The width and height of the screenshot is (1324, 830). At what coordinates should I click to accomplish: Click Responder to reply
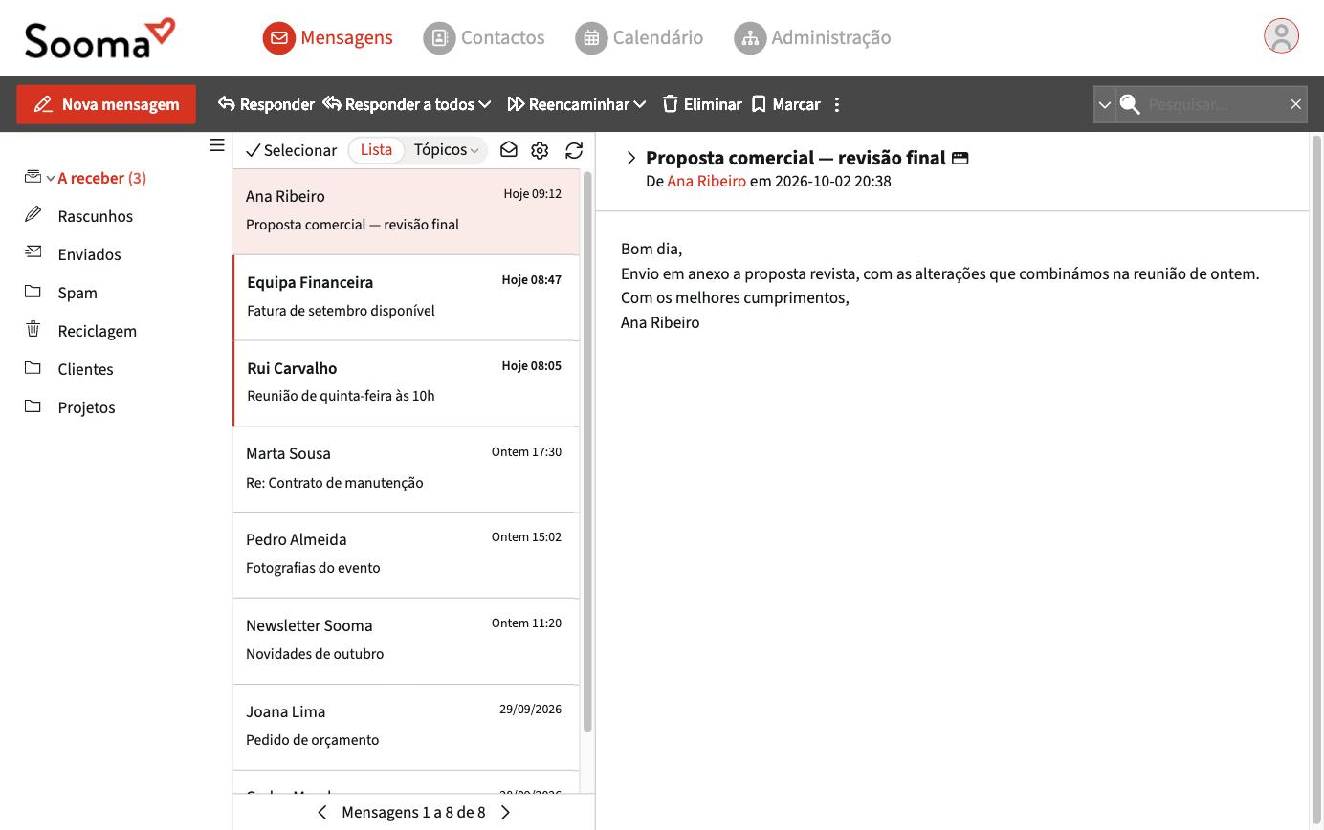266,104
